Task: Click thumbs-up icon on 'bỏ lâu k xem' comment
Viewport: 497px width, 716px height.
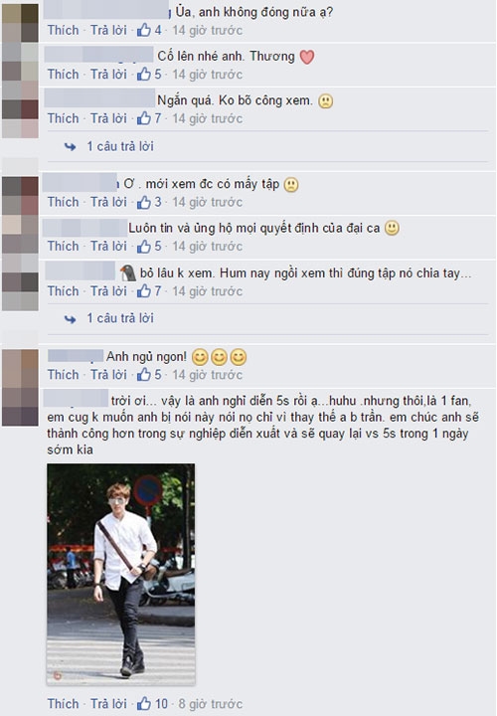Action: [144, 290]
